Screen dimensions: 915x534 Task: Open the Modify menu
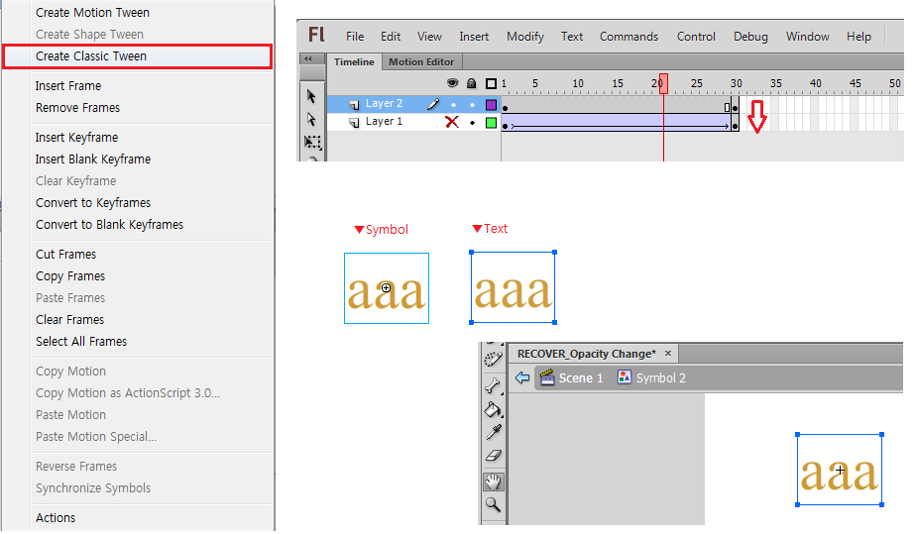click(525, 37)
